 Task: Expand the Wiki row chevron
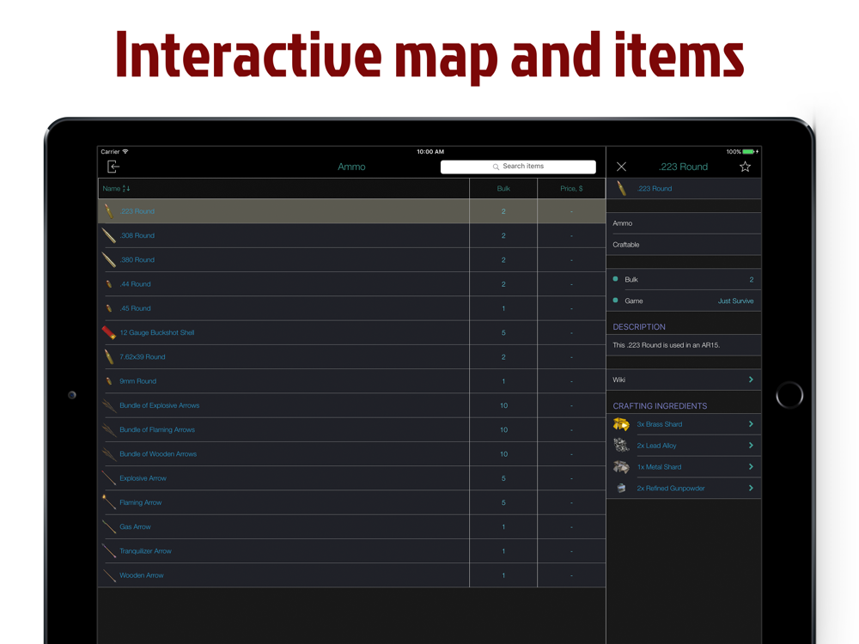point(751,380)
